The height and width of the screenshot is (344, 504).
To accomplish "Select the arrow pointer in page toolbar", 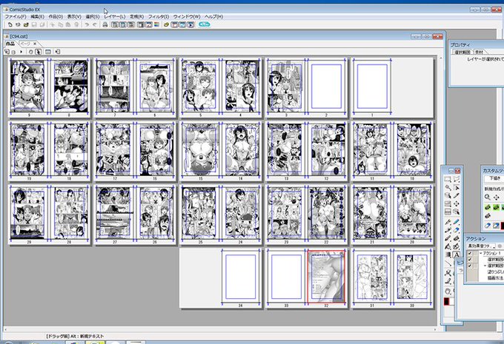I will tap(39, 52).
